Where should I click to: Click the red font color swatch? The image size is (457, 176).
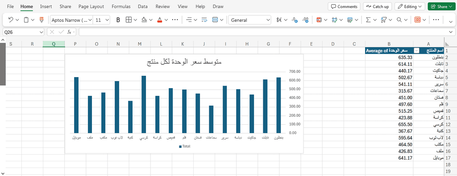[x=159, y=20]
